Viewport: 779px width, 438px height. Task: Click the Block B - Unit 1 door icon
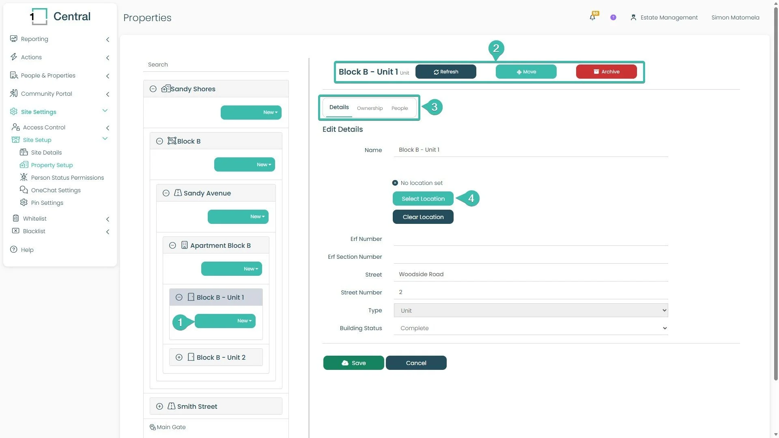(191, 297)
